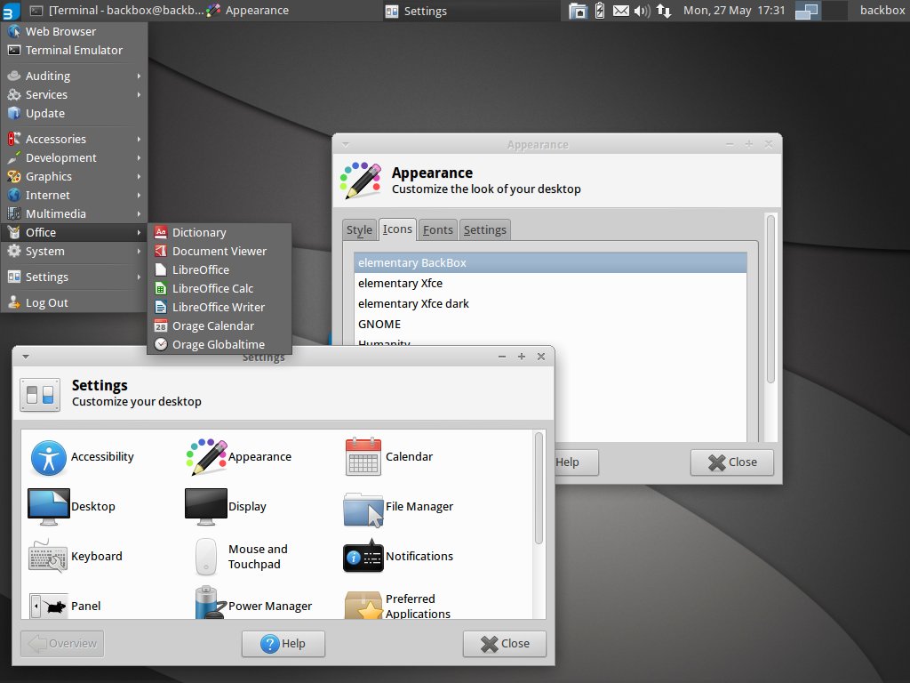
Task: Launch Orage Calendar from submenu
Action: pos(220,325)
